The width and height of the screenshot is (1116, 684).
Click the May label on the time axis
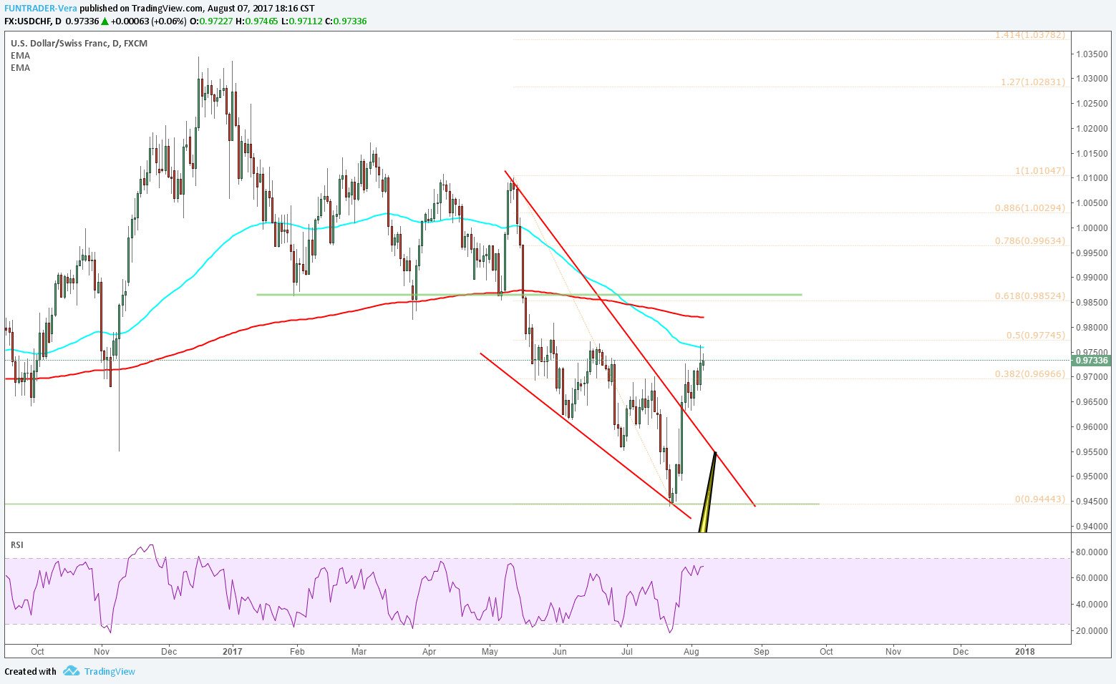(x=490, y=651)
